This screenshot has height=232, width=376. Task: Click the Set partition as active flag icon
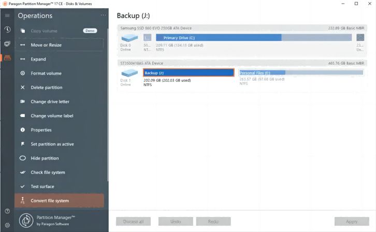[x=23, y=144]
